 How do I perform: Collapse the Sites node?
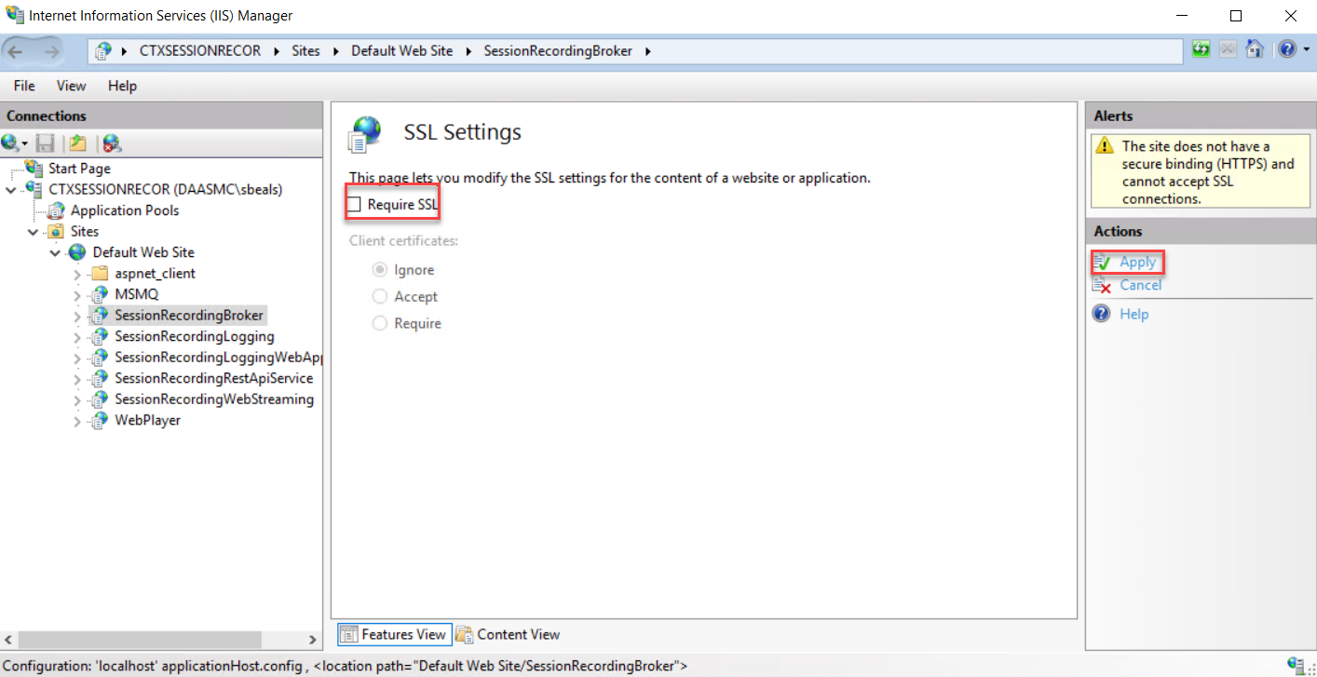[34, 231]
